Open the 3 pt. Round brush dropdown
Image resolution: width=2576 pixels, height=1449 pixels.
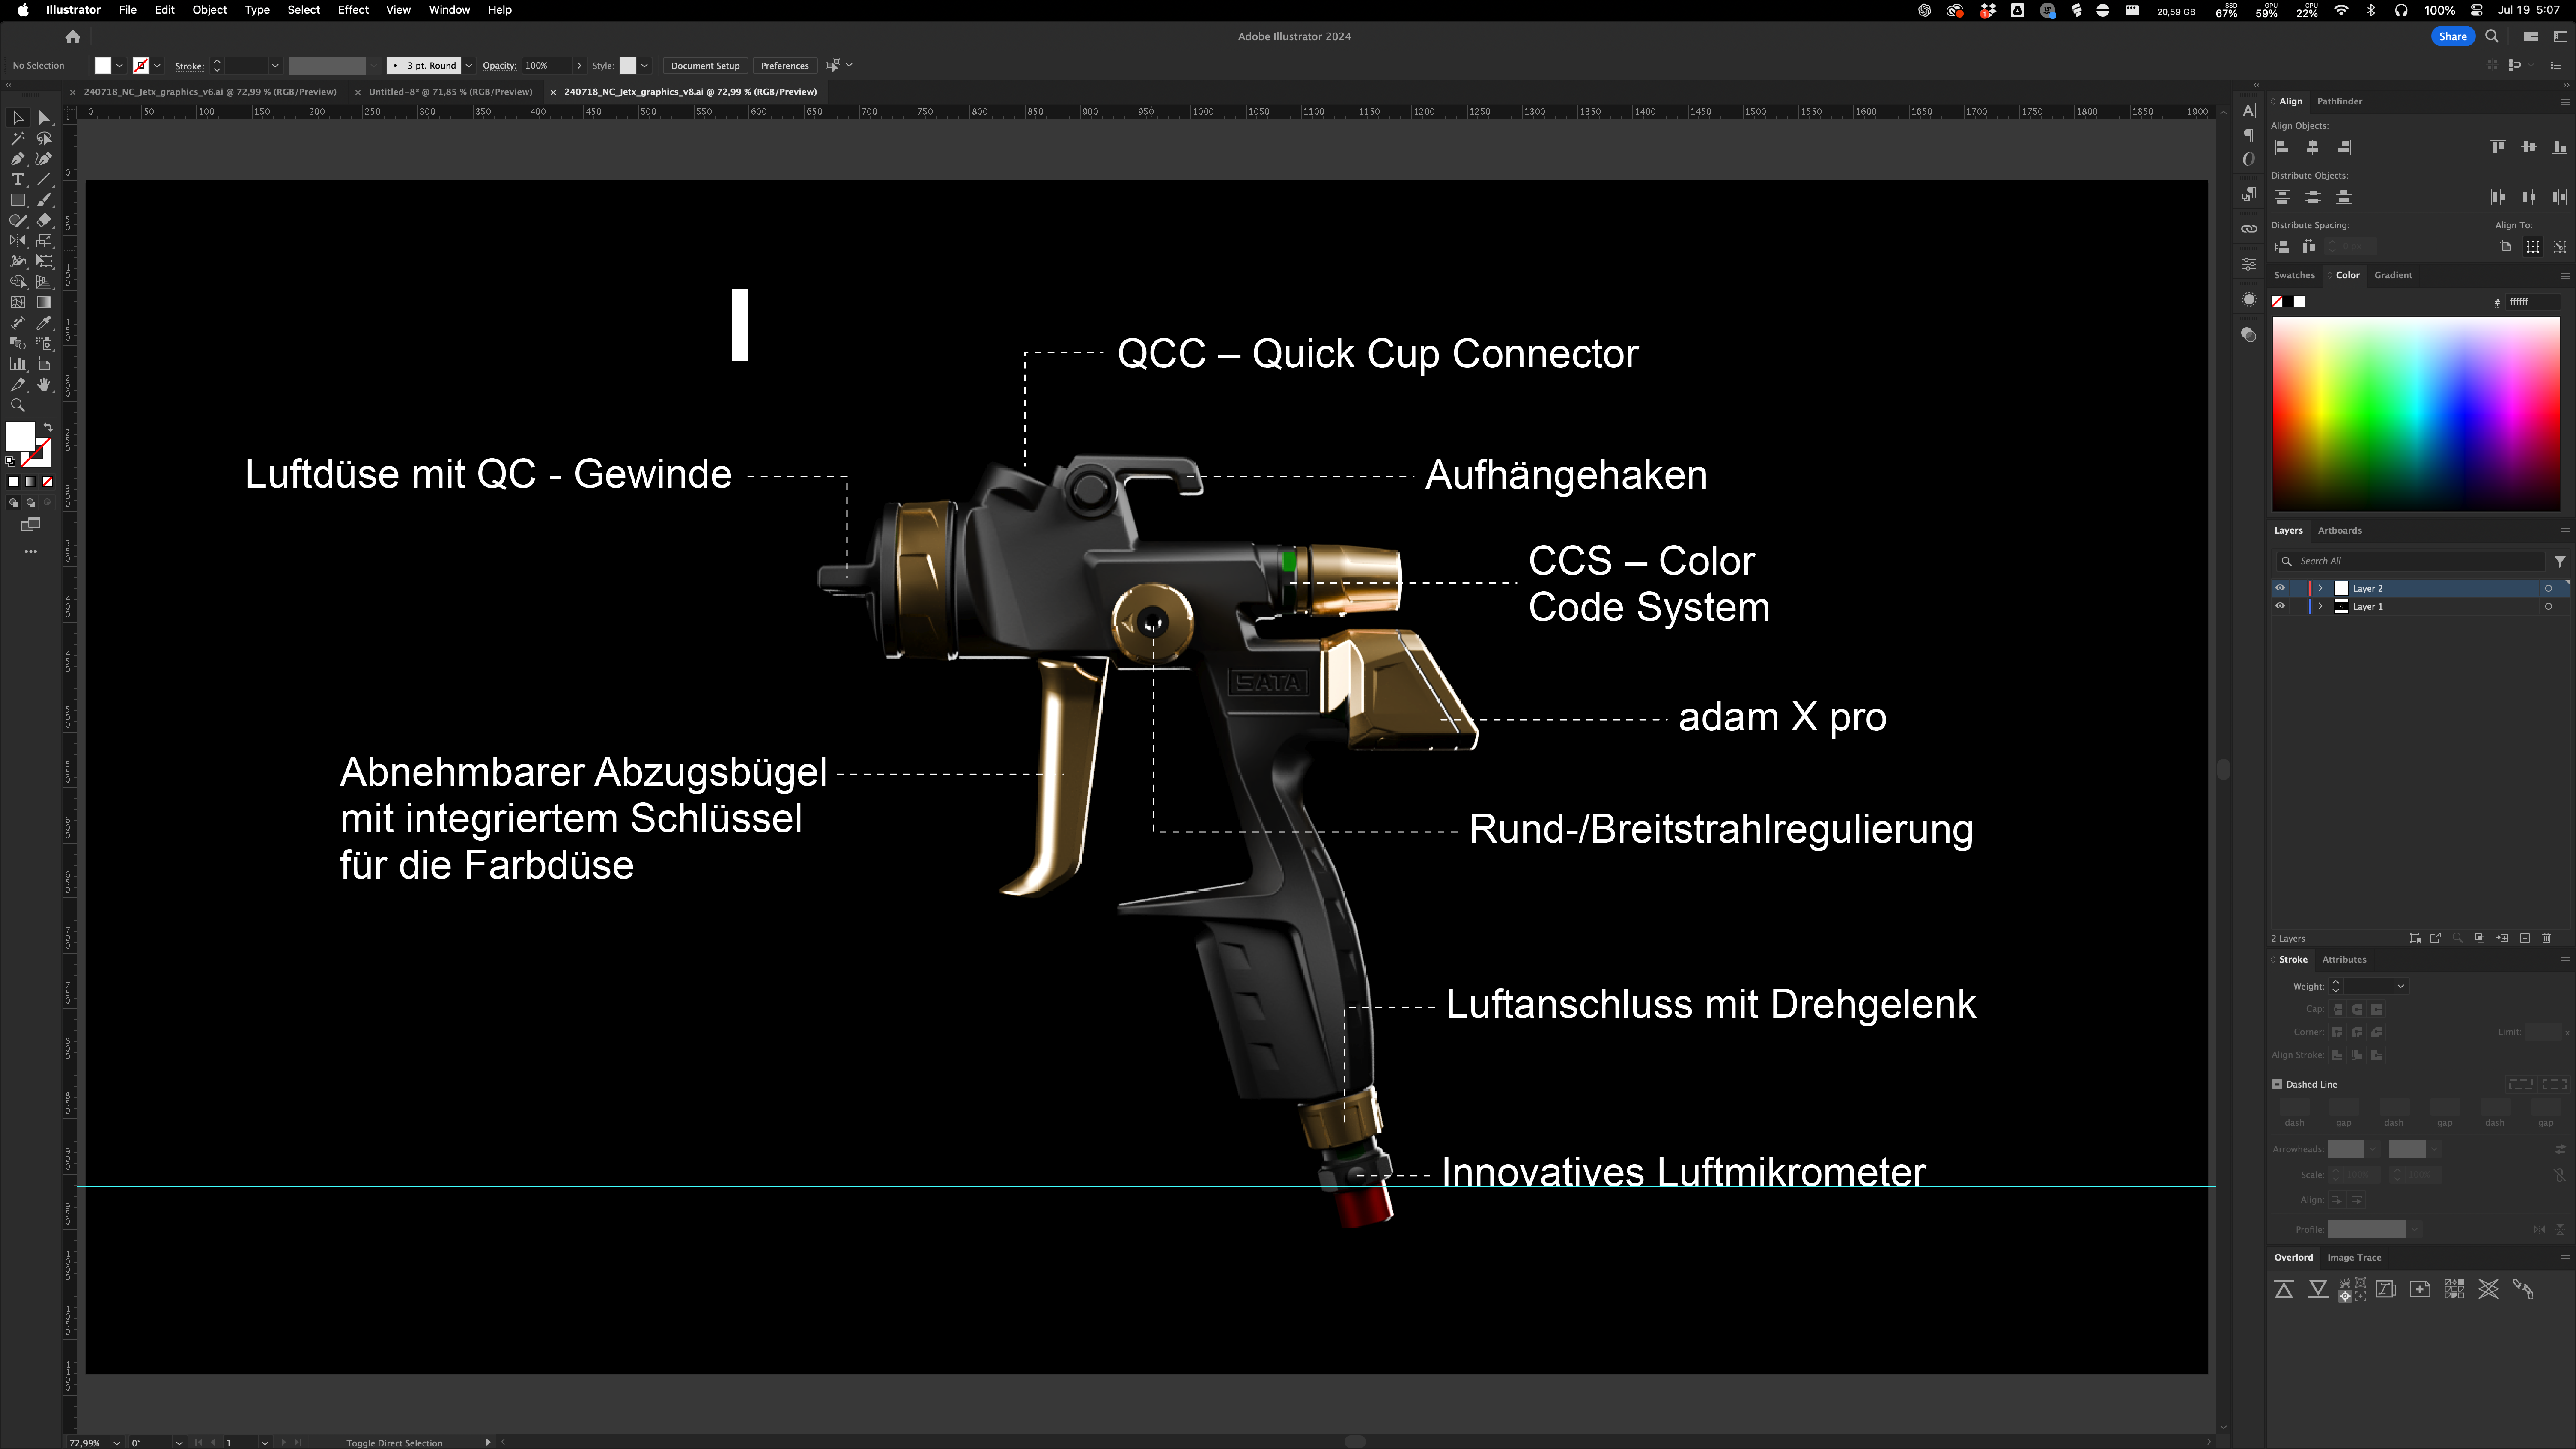point(469,66)
